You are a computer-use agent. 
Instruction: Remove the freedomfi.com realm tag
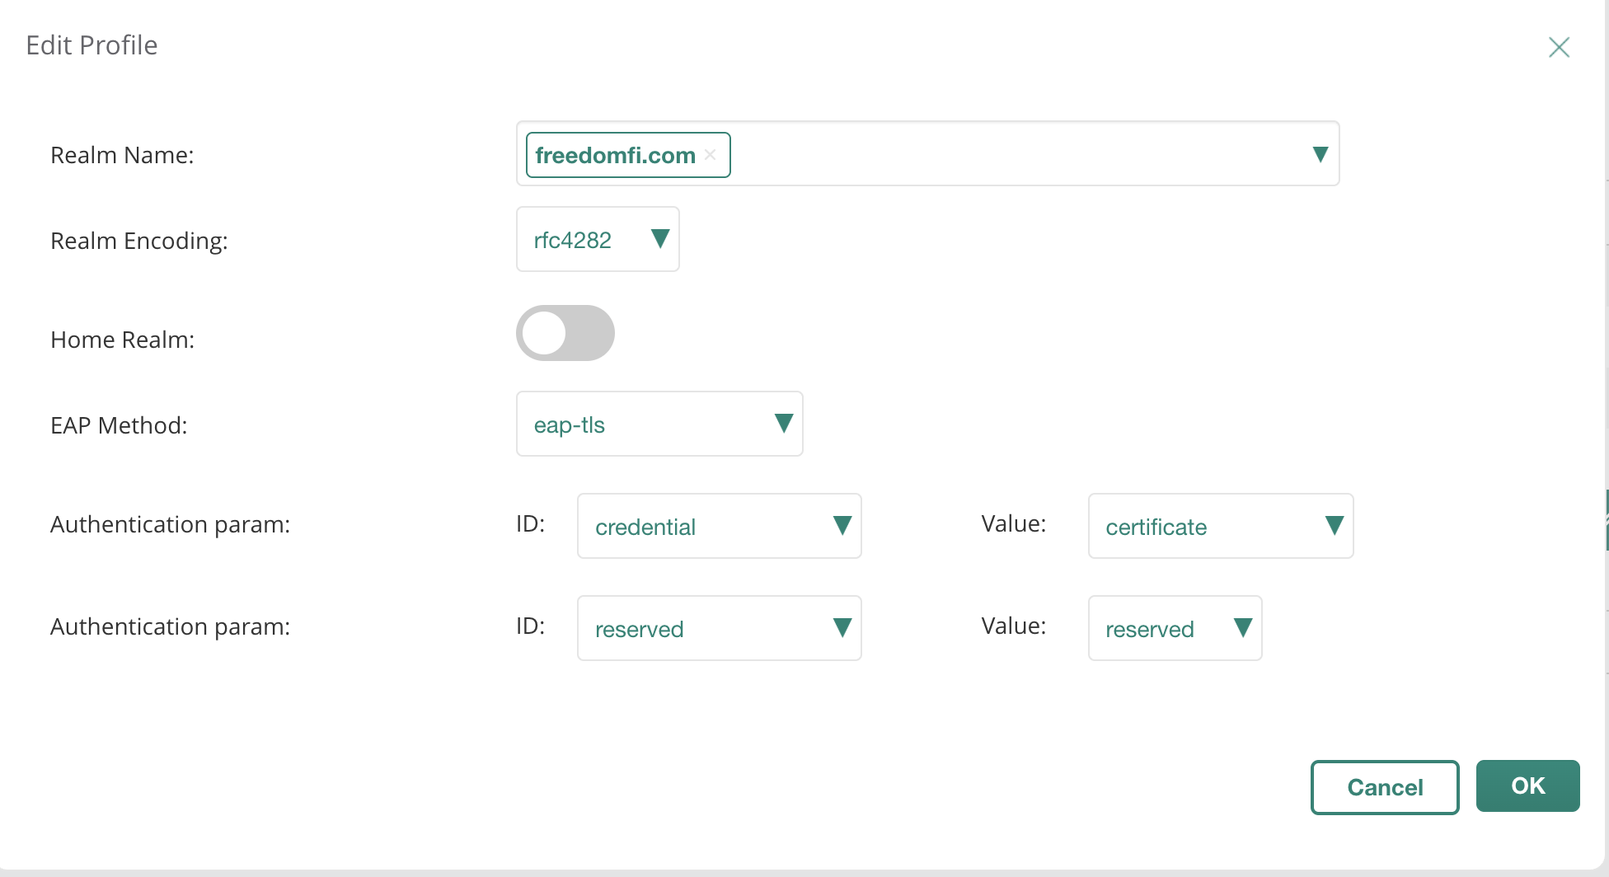pos(710,155)
